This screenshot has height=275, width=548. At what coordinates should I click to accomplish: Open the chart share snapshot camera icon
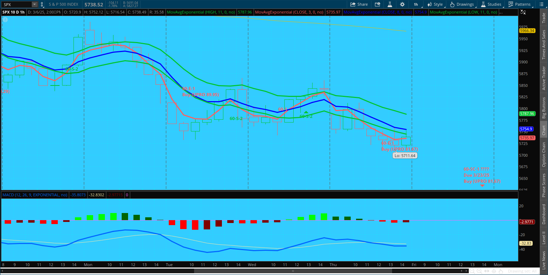(x=377, y=4)
